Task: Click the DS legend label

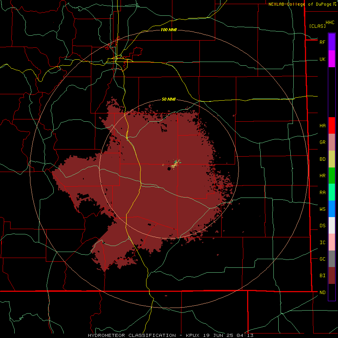Action: 322,226
